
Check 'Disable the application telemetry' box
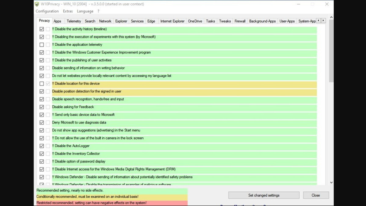coord(42,45)
